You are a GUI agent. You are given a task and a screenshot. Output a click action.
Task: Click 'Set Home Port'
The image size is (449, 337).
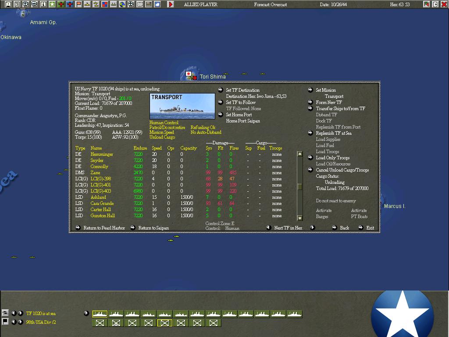coord(239,115)
